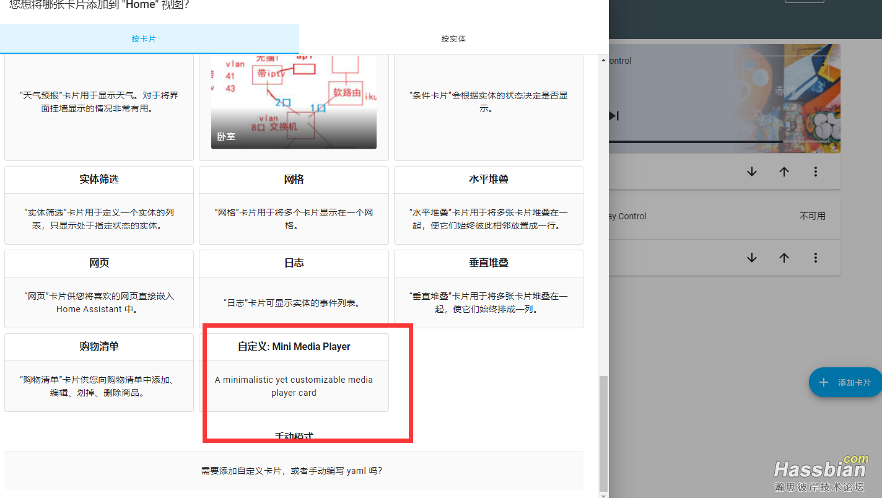The image size is (882, 498).
Task: Move the first dashboard card down
Action: (x=752, y=172)
